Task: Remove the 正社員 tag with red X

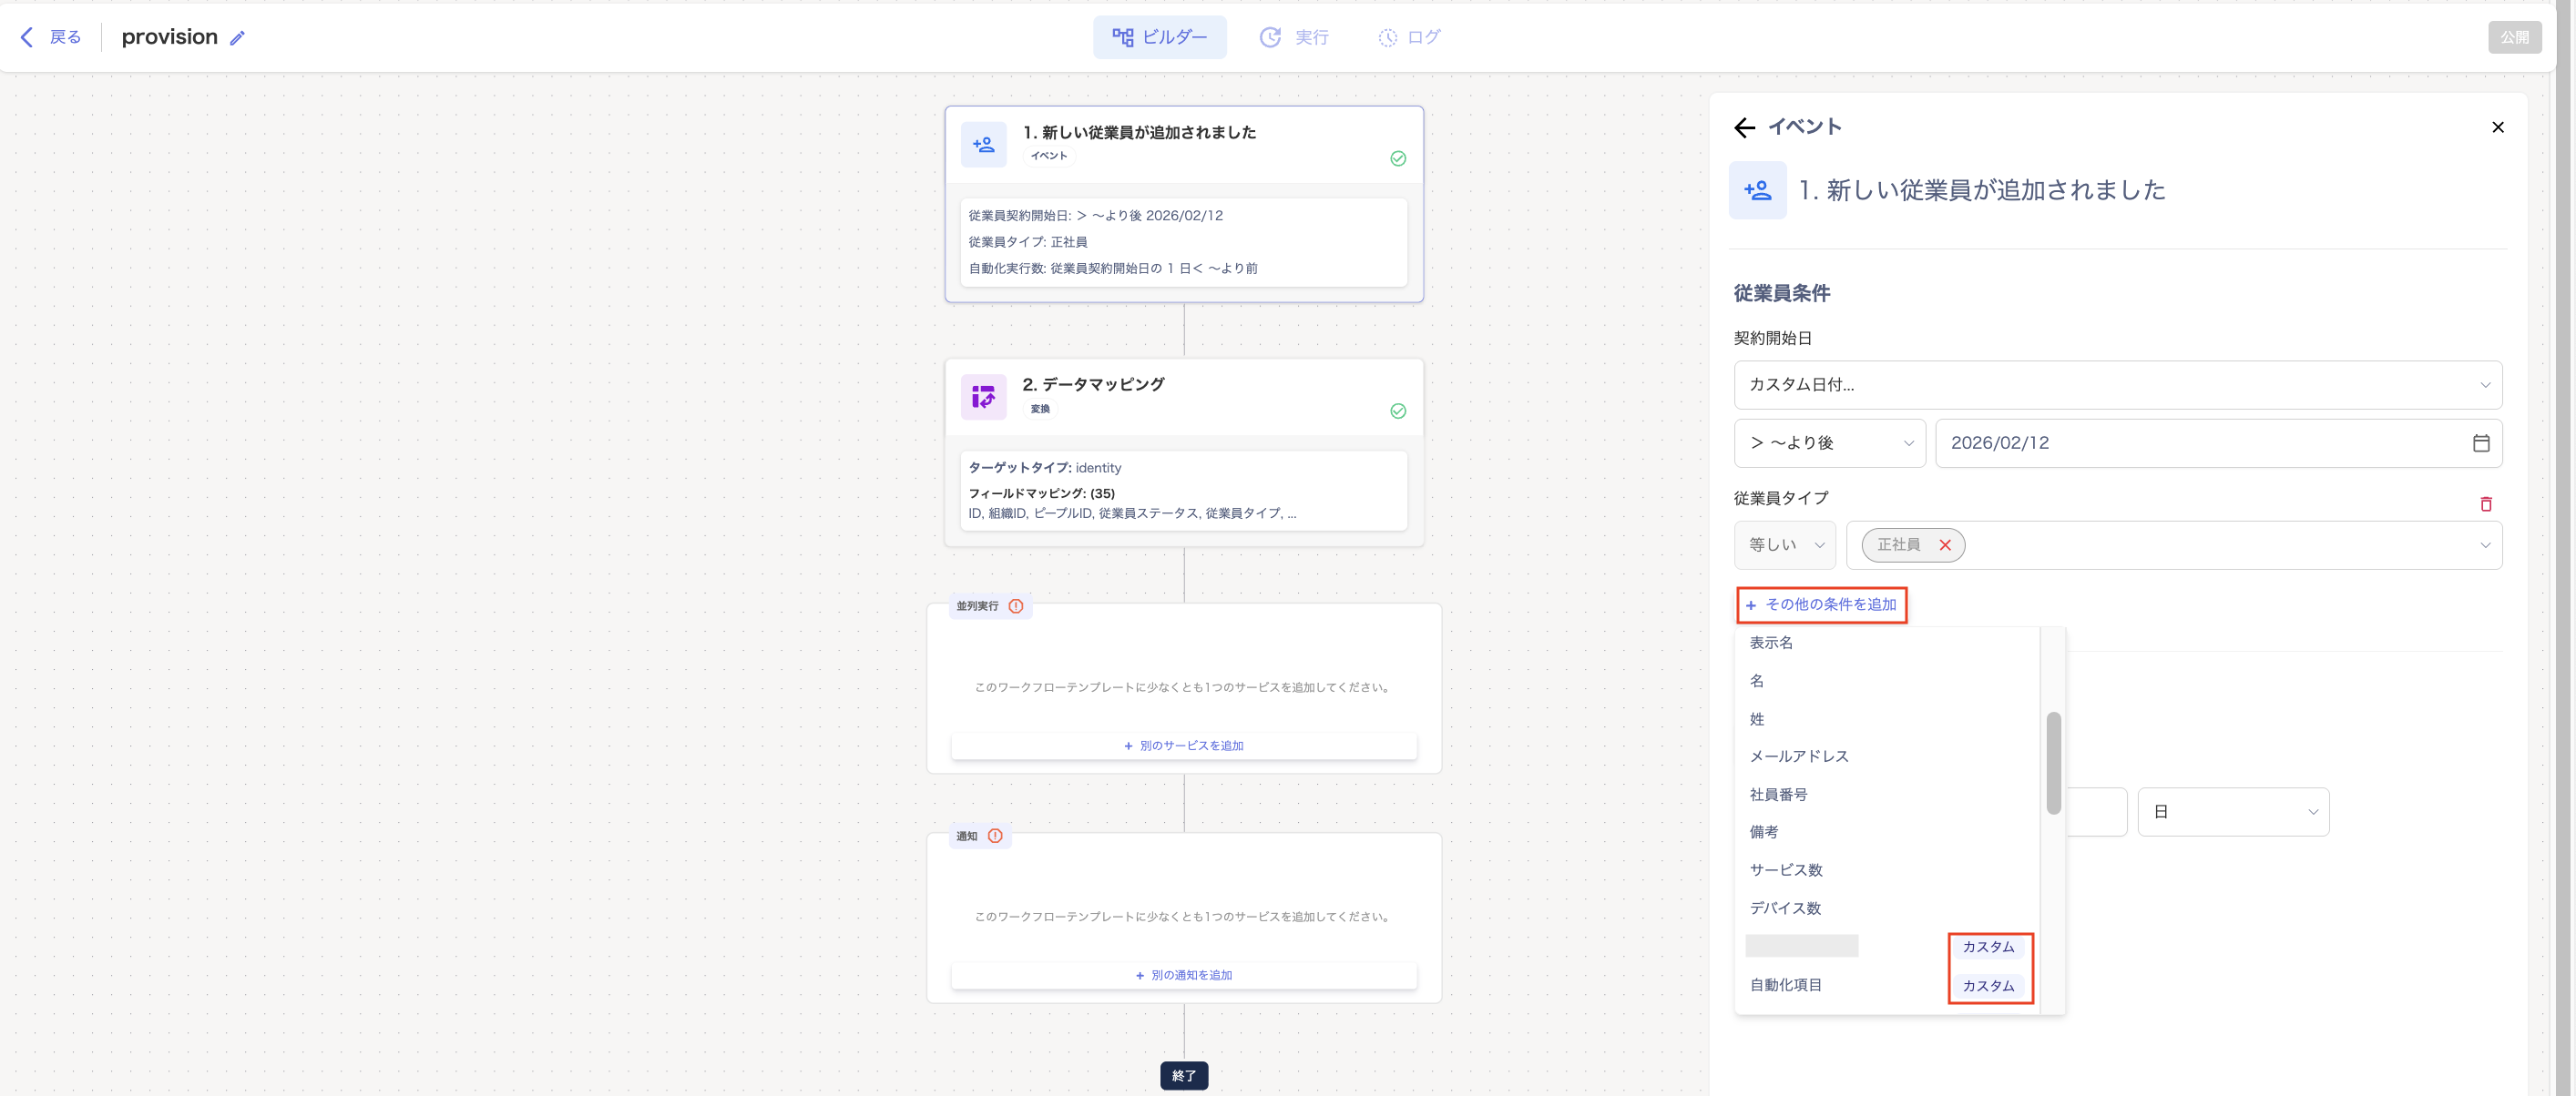Action: click(x=1944, y=544)
